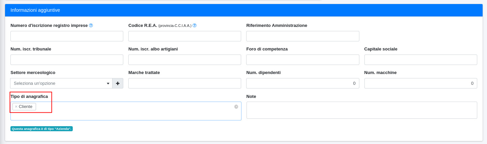Add new Settore merceologico with plus button
Image resolution: width=487 pixels, height=144 pixels.
(x=118, y=83)
